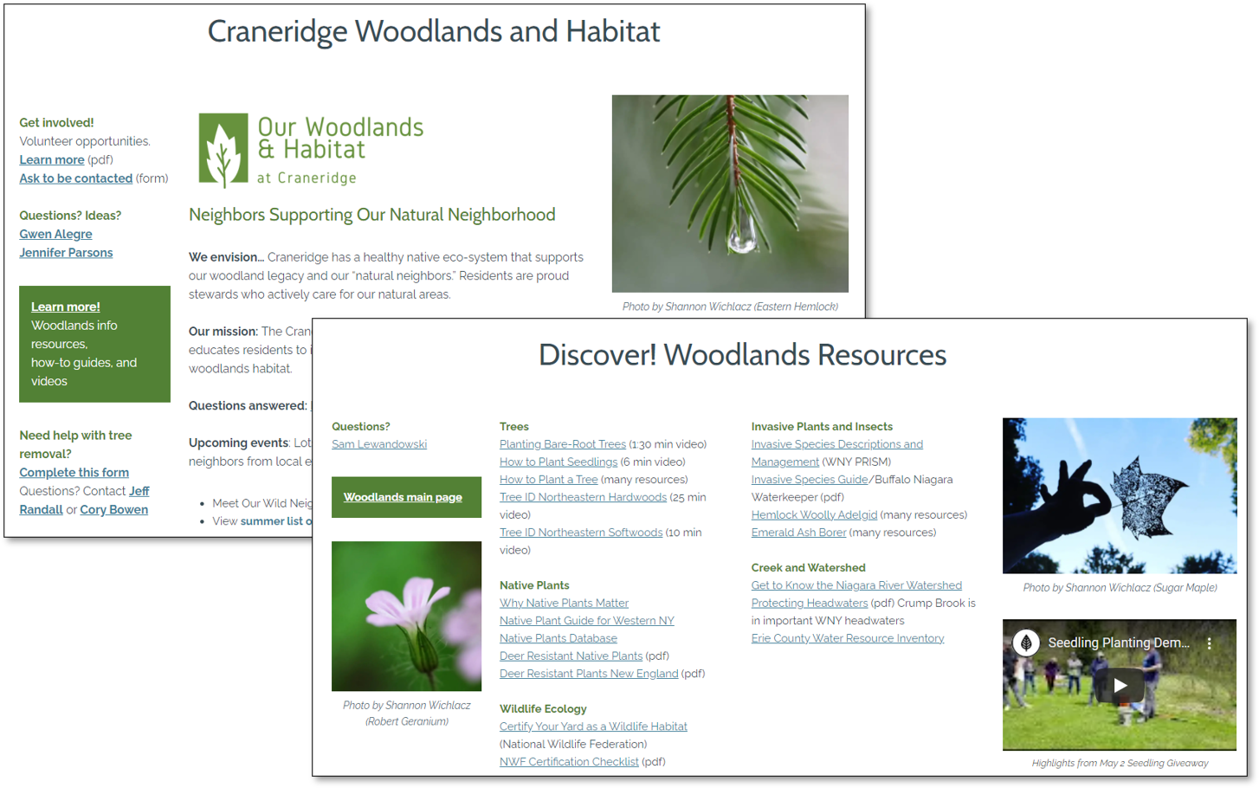Open the Woodlands main page button
This screenshot has height=788, width=1259.
coord(403,497)
